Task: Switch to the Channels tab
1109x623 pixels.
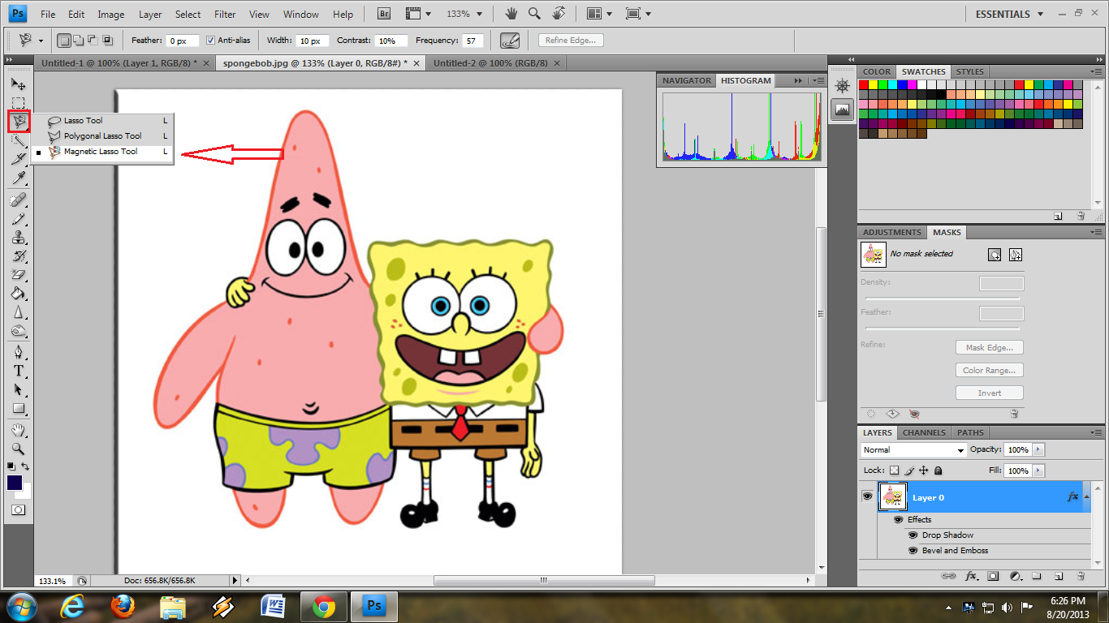Action: pyautogui.click(x=924, y=432)
